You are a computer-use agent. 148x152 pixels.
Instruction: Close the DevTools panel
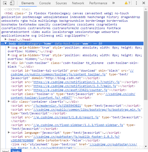click(x=144, y=3)
